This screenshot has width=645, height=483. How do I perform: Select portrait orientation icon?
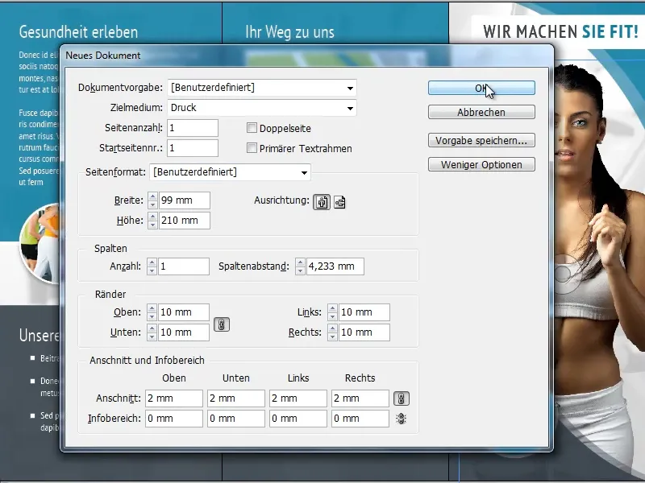click(x=322, y=202)
